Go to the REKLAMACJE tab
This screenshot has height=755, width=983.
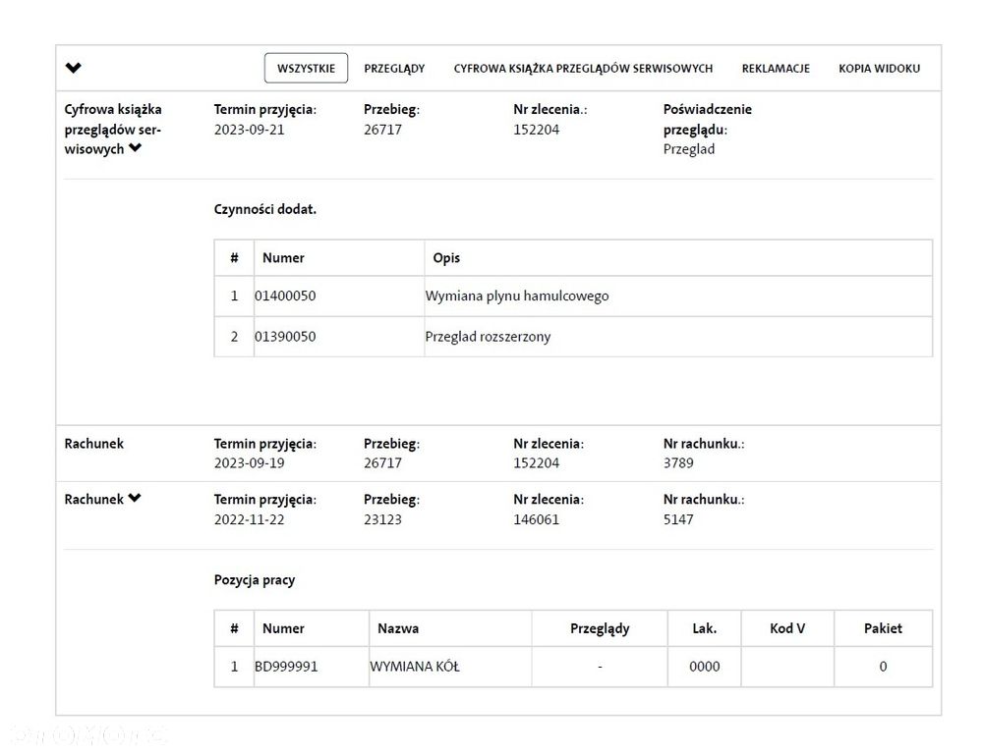click(776, 69)
